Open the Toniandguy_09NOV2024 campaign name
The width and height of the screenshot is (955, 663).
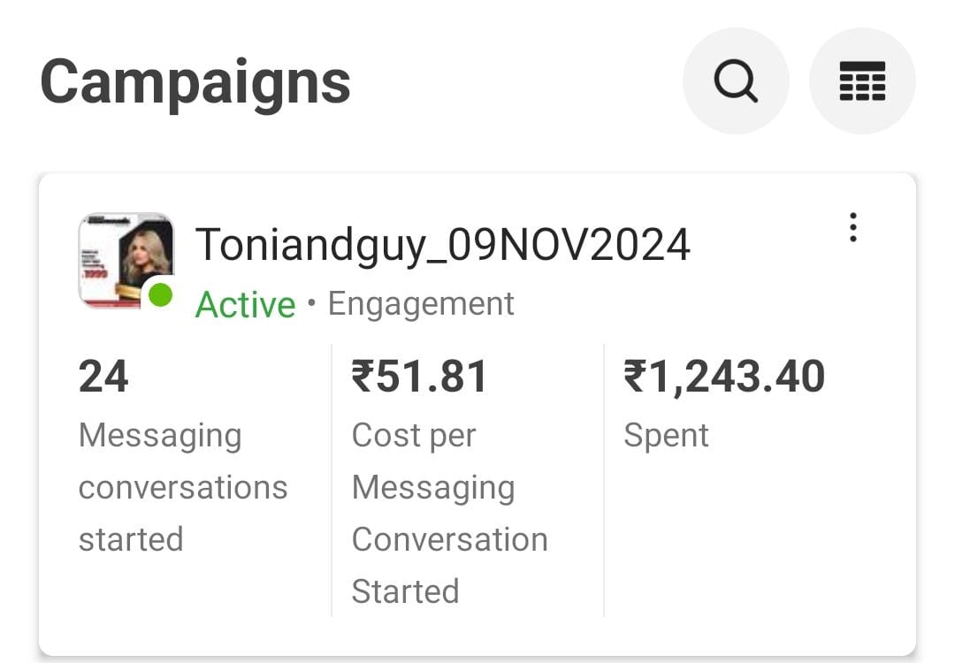tap(442, 245)
